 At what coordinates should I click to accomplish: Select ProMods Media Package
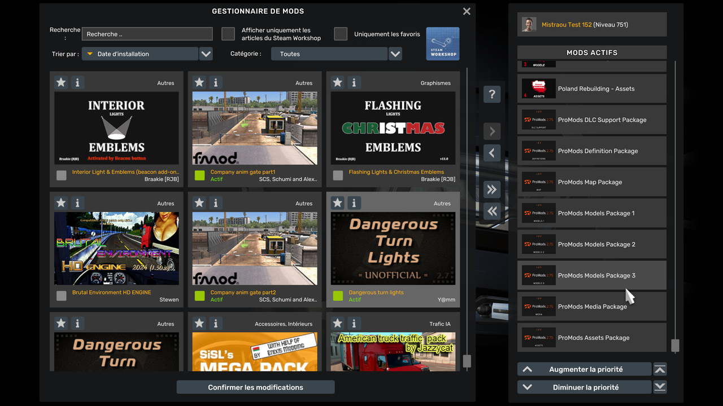(x=592, y=306)
